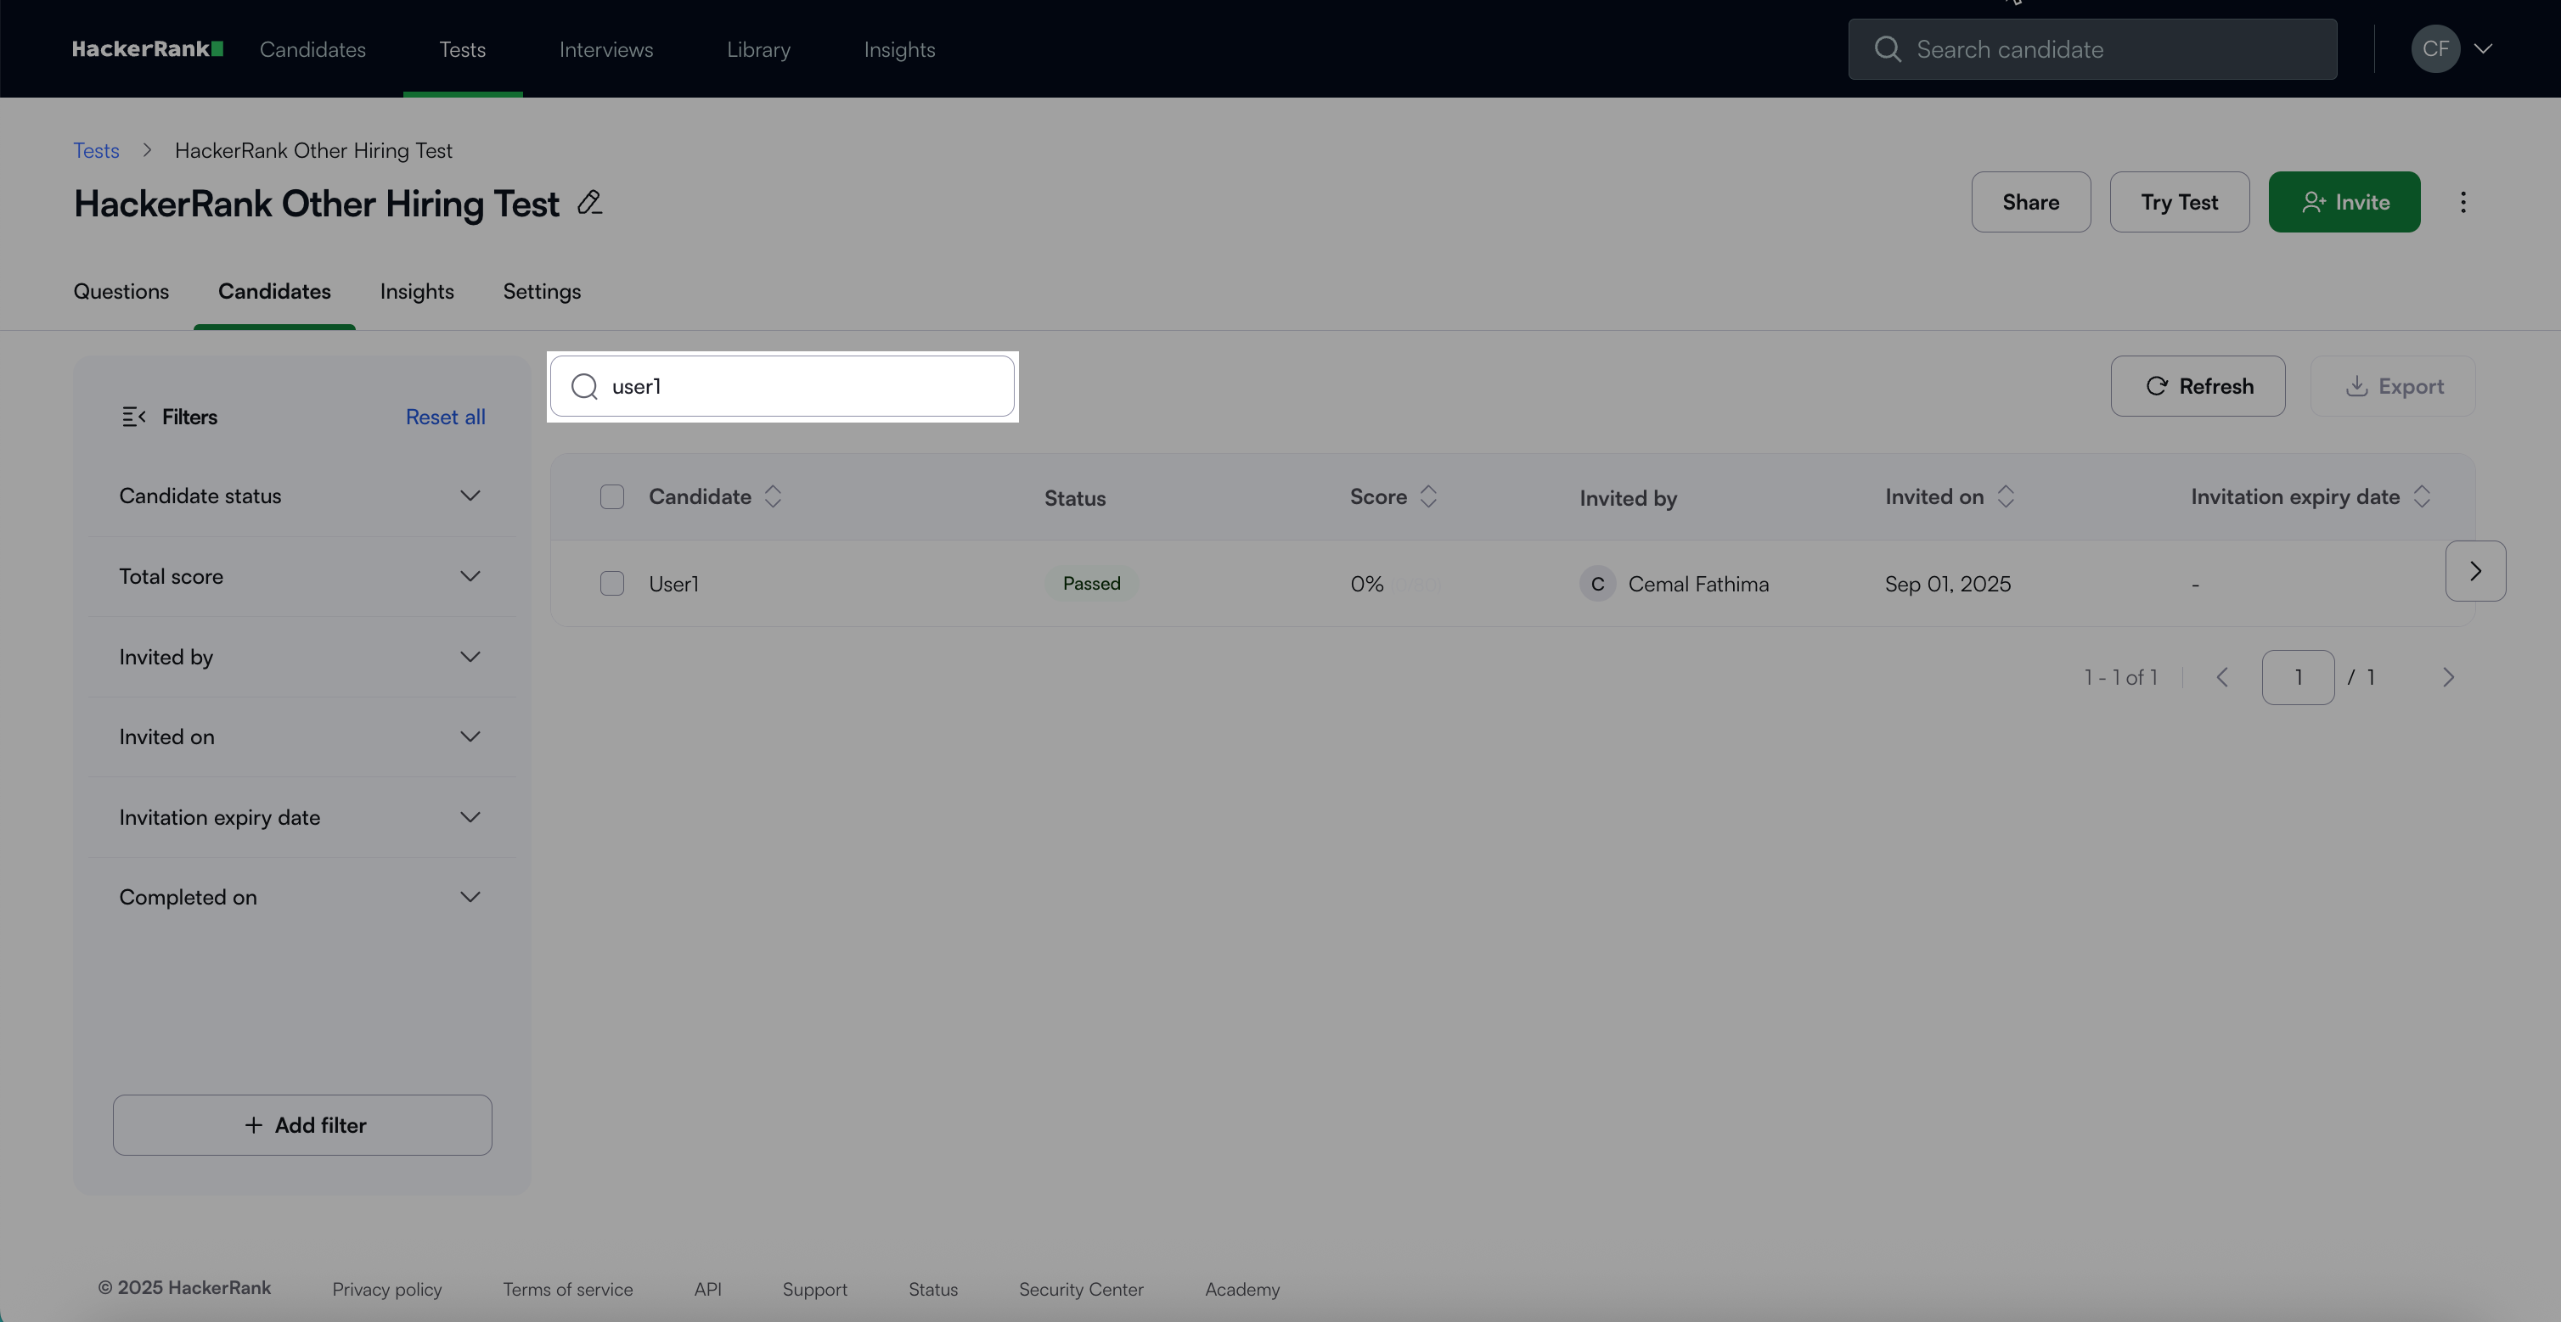Expand the Candidate status filter

pos(470,496)
